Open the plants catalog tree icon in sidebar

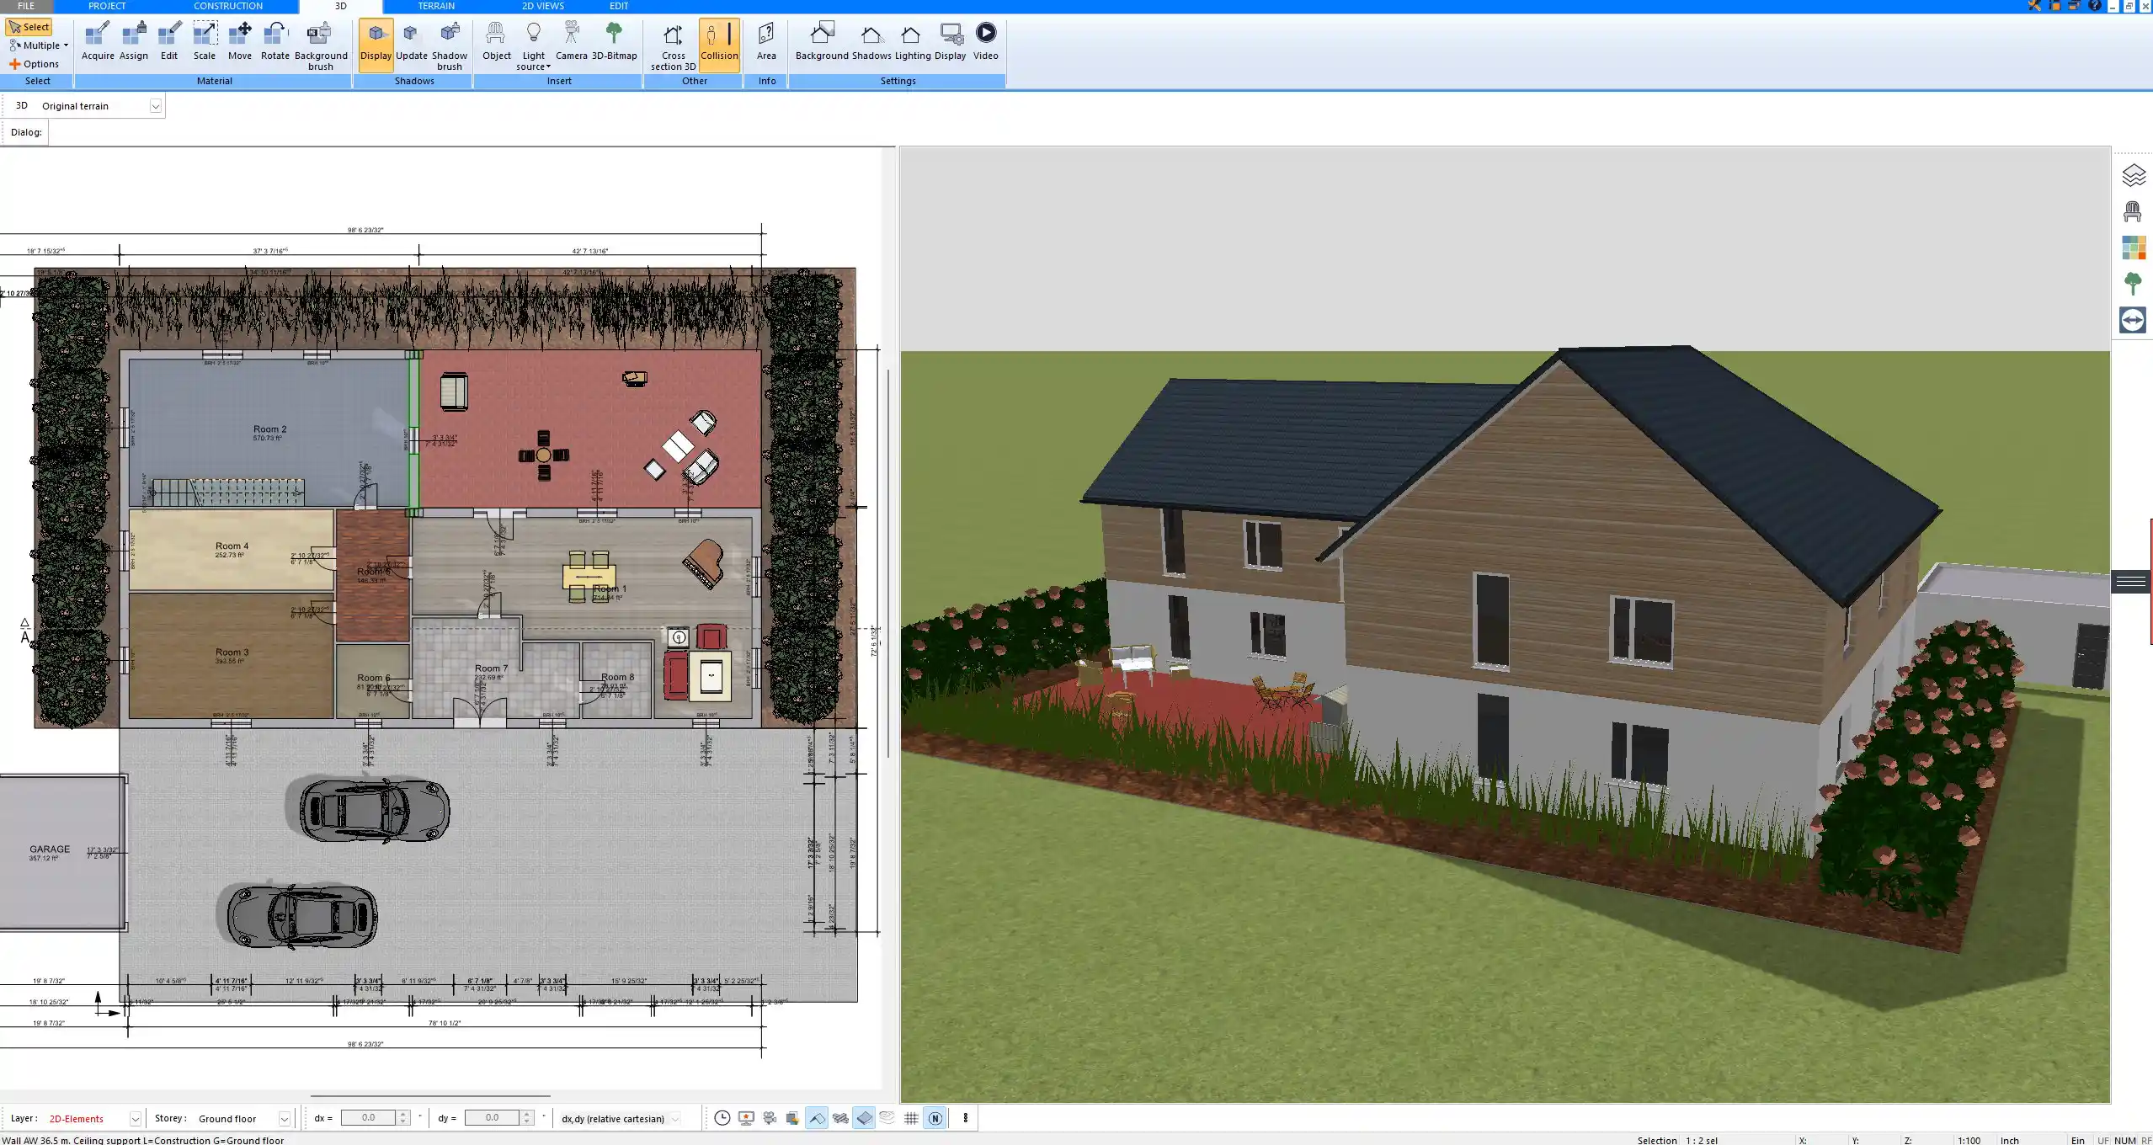pos(2133,284)
